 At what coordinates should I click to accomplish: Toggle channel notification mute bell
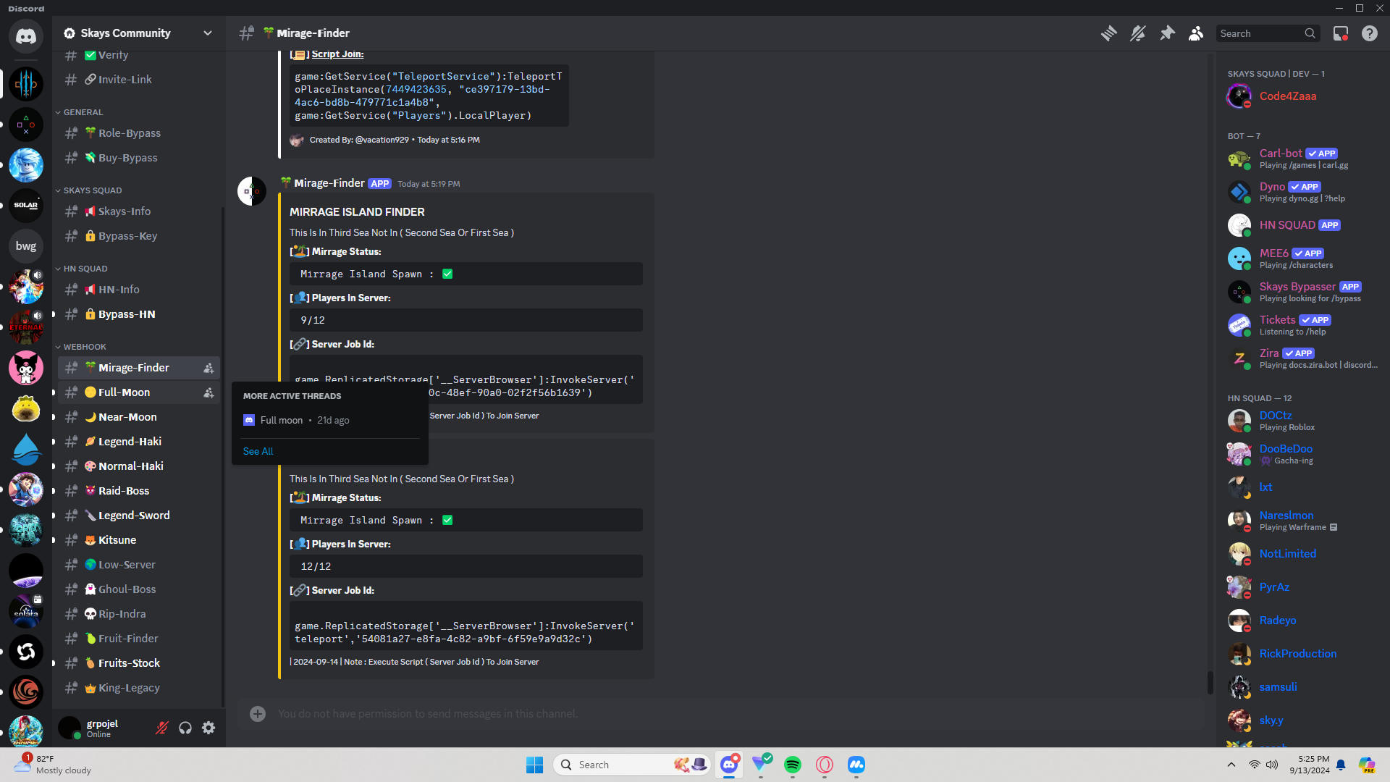coord(1137,33)
